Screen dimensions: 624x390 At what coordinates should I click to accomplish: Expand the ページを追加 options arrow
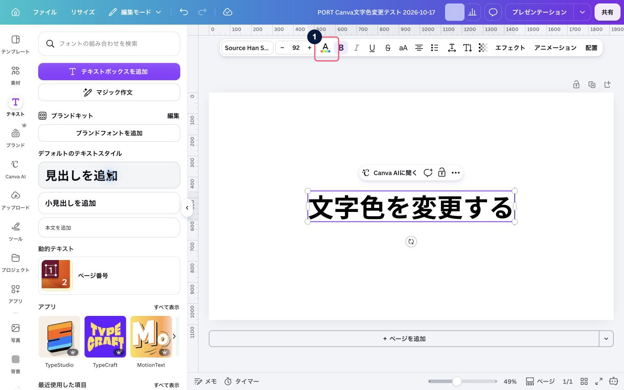606,339
